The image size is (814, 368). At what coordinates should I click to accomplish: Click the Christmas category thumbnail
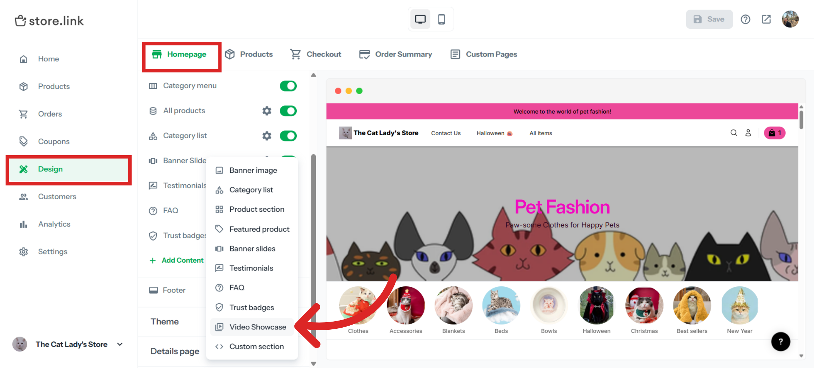point(644,305)
